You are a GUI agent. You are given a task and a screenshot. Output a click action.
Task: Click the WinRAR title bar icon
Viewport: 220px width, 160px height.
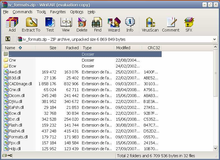(4, 4)
